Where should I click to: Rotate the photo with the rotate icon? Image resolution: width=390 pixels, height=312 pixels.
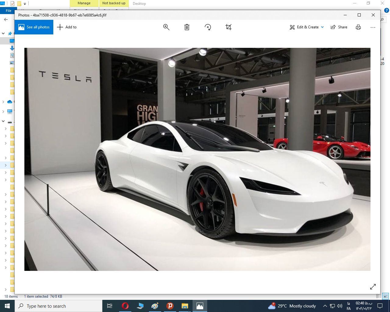208,27
